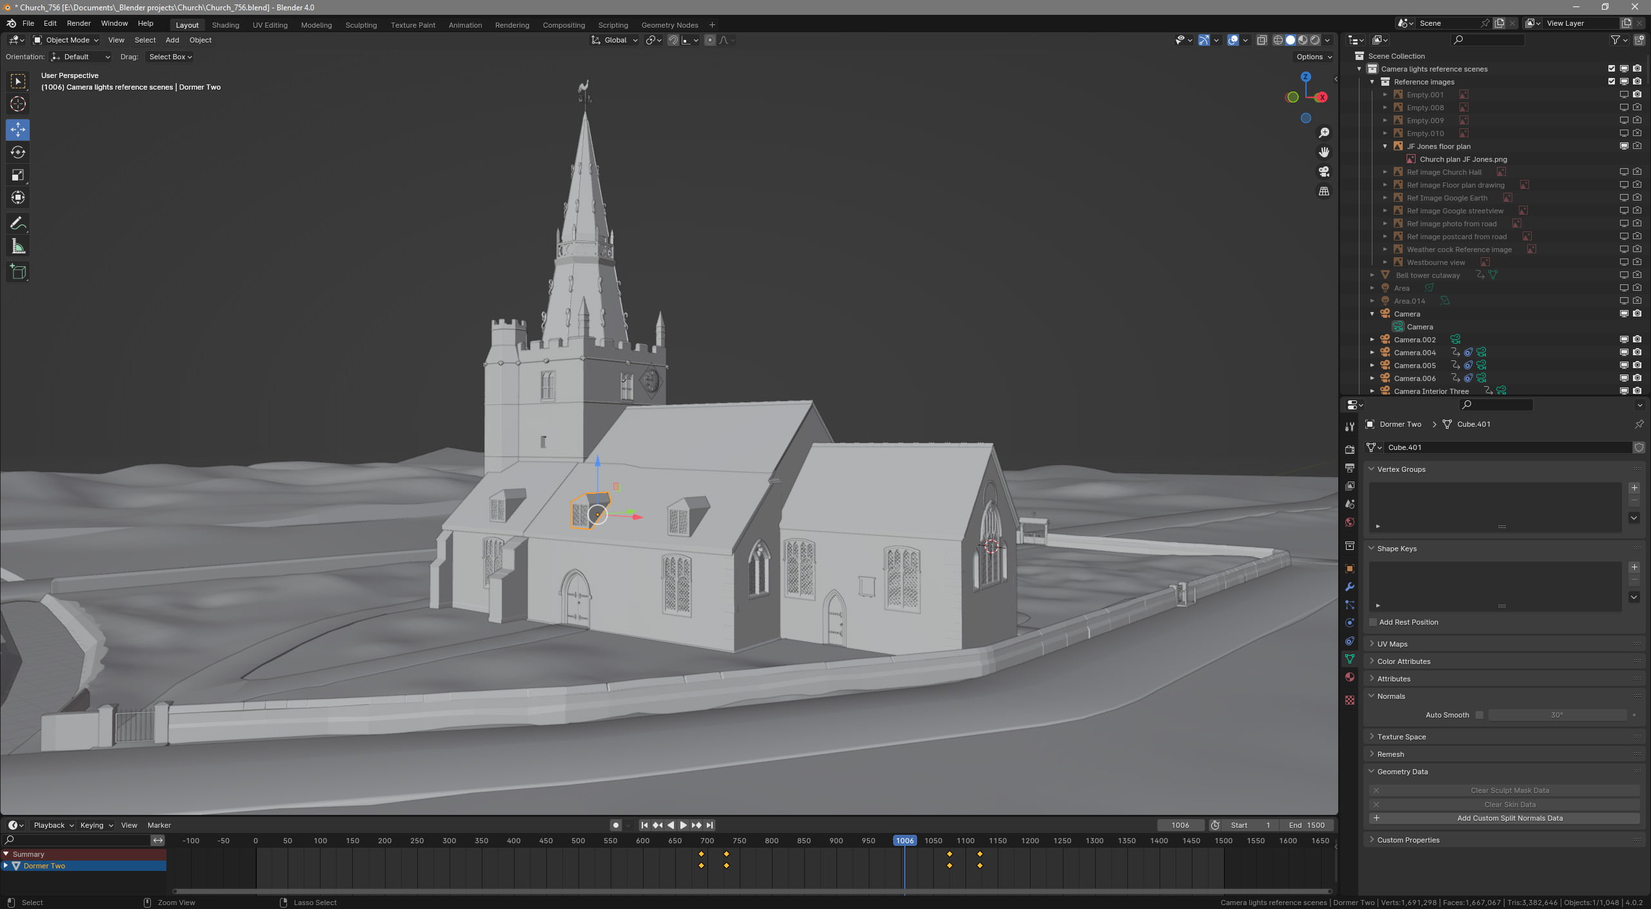1651x909 pixels.
Task: Toggle snapping magnet in the header
Action: (x=673, y=40)
